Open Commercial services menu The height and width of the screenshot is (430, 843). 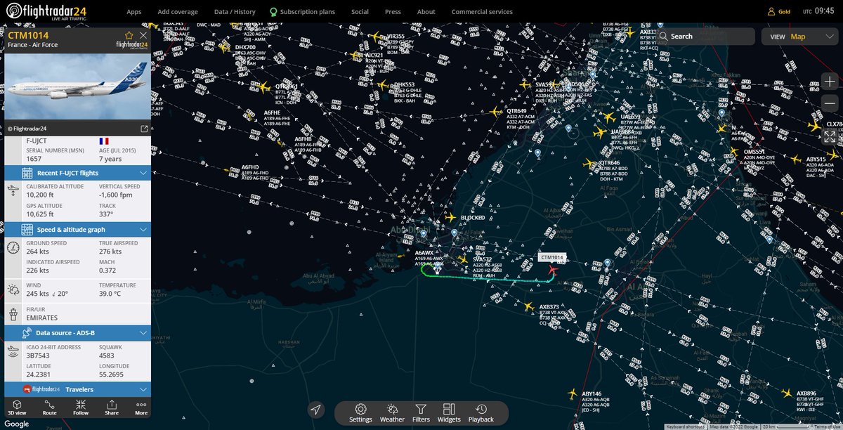481,12
